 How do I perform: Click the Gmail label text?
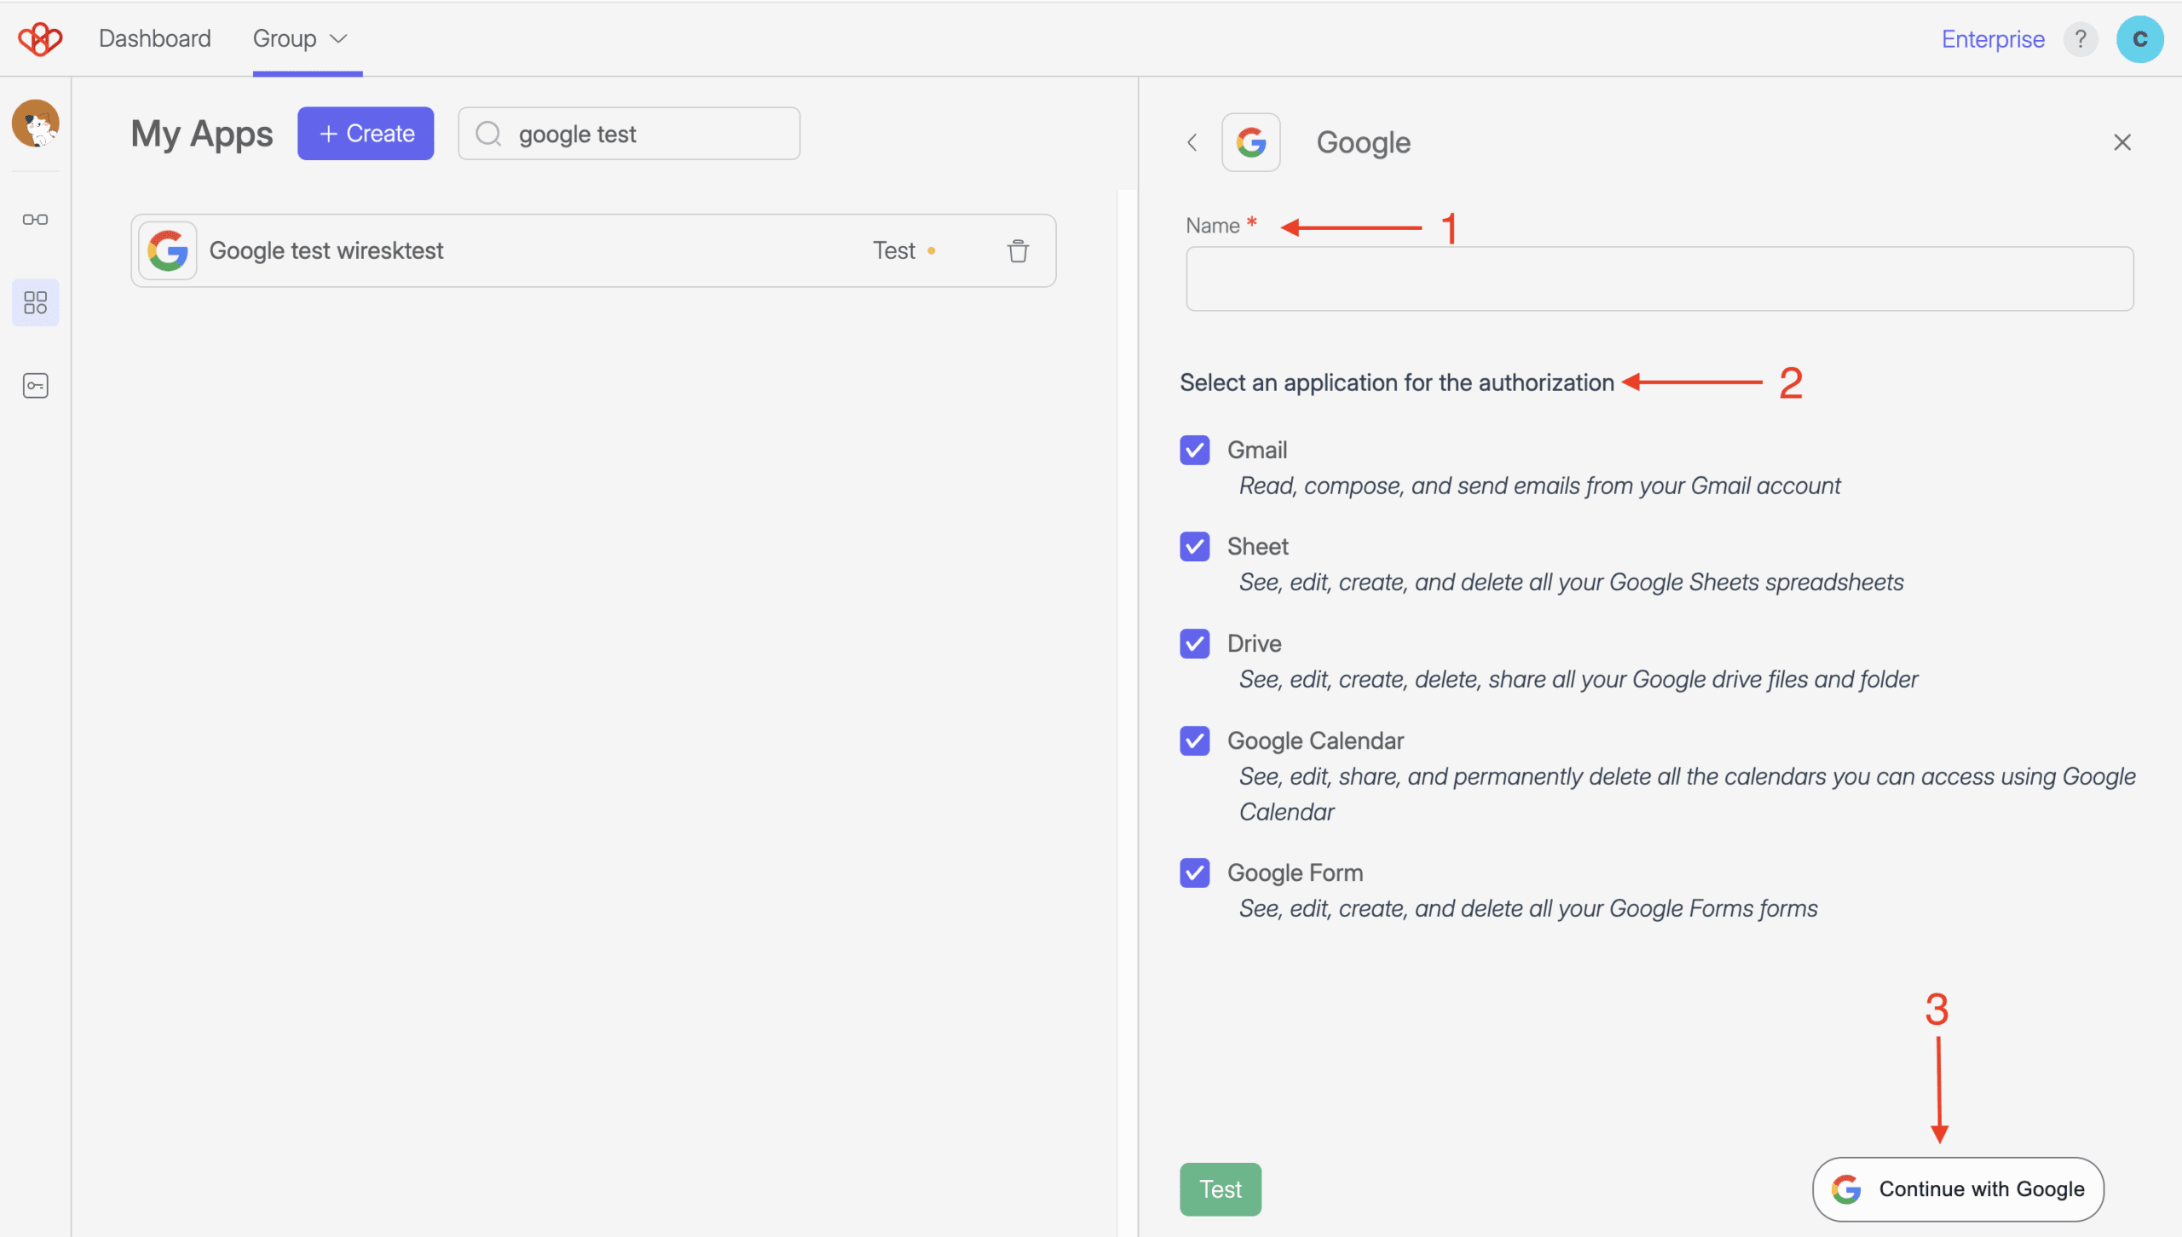pyautogui.click(x=1257, y=450)
